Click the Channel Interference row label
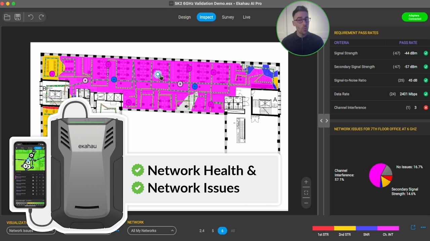430x241 pixels. (x=350, y=107)
